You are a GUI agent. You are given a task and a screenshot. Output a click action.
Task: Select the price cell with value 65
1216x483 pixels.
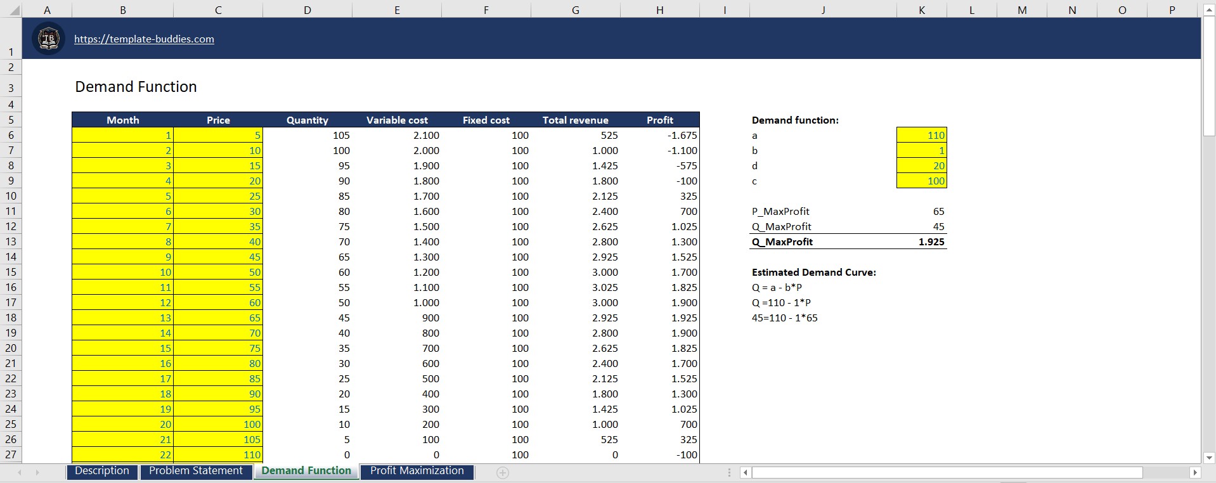click(x=218, y=318)
